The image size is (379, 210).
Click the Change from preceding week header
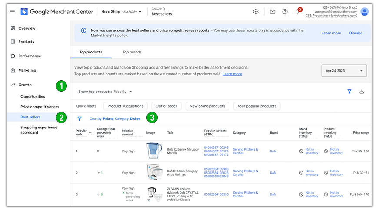point(106,132)
